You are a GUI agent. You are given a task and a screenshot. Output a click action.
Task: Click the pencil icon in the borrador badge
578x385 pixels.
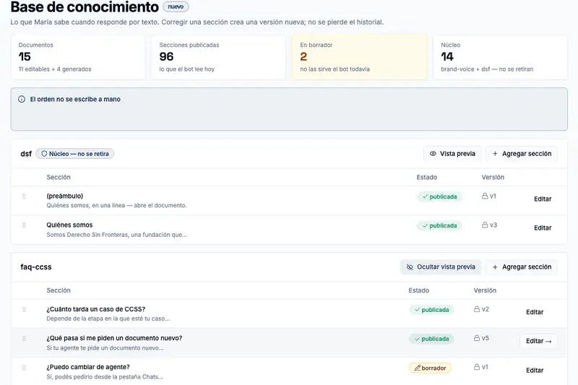[x=418, y=368]
